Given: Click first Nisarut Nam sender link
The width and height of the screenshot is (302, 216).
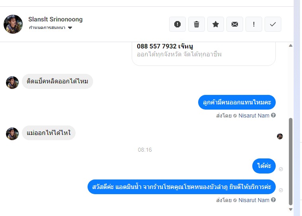Looking at the screenshot, I should point(254,116).
